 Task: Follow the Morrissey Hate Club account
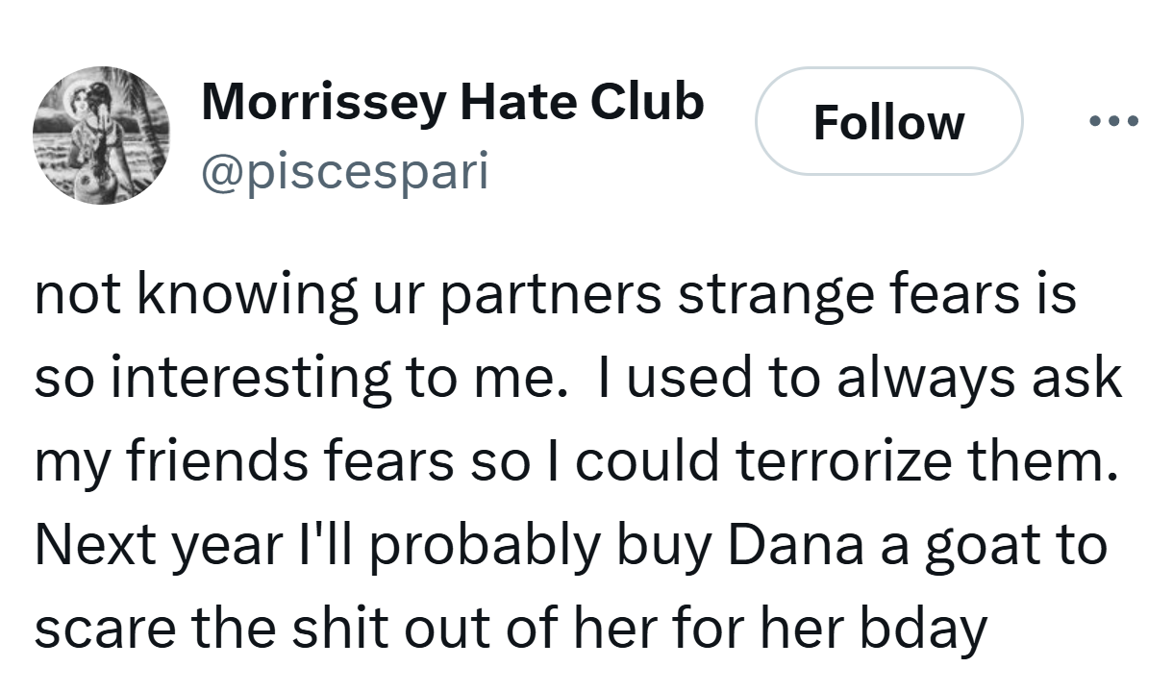(x=888, y=122)
